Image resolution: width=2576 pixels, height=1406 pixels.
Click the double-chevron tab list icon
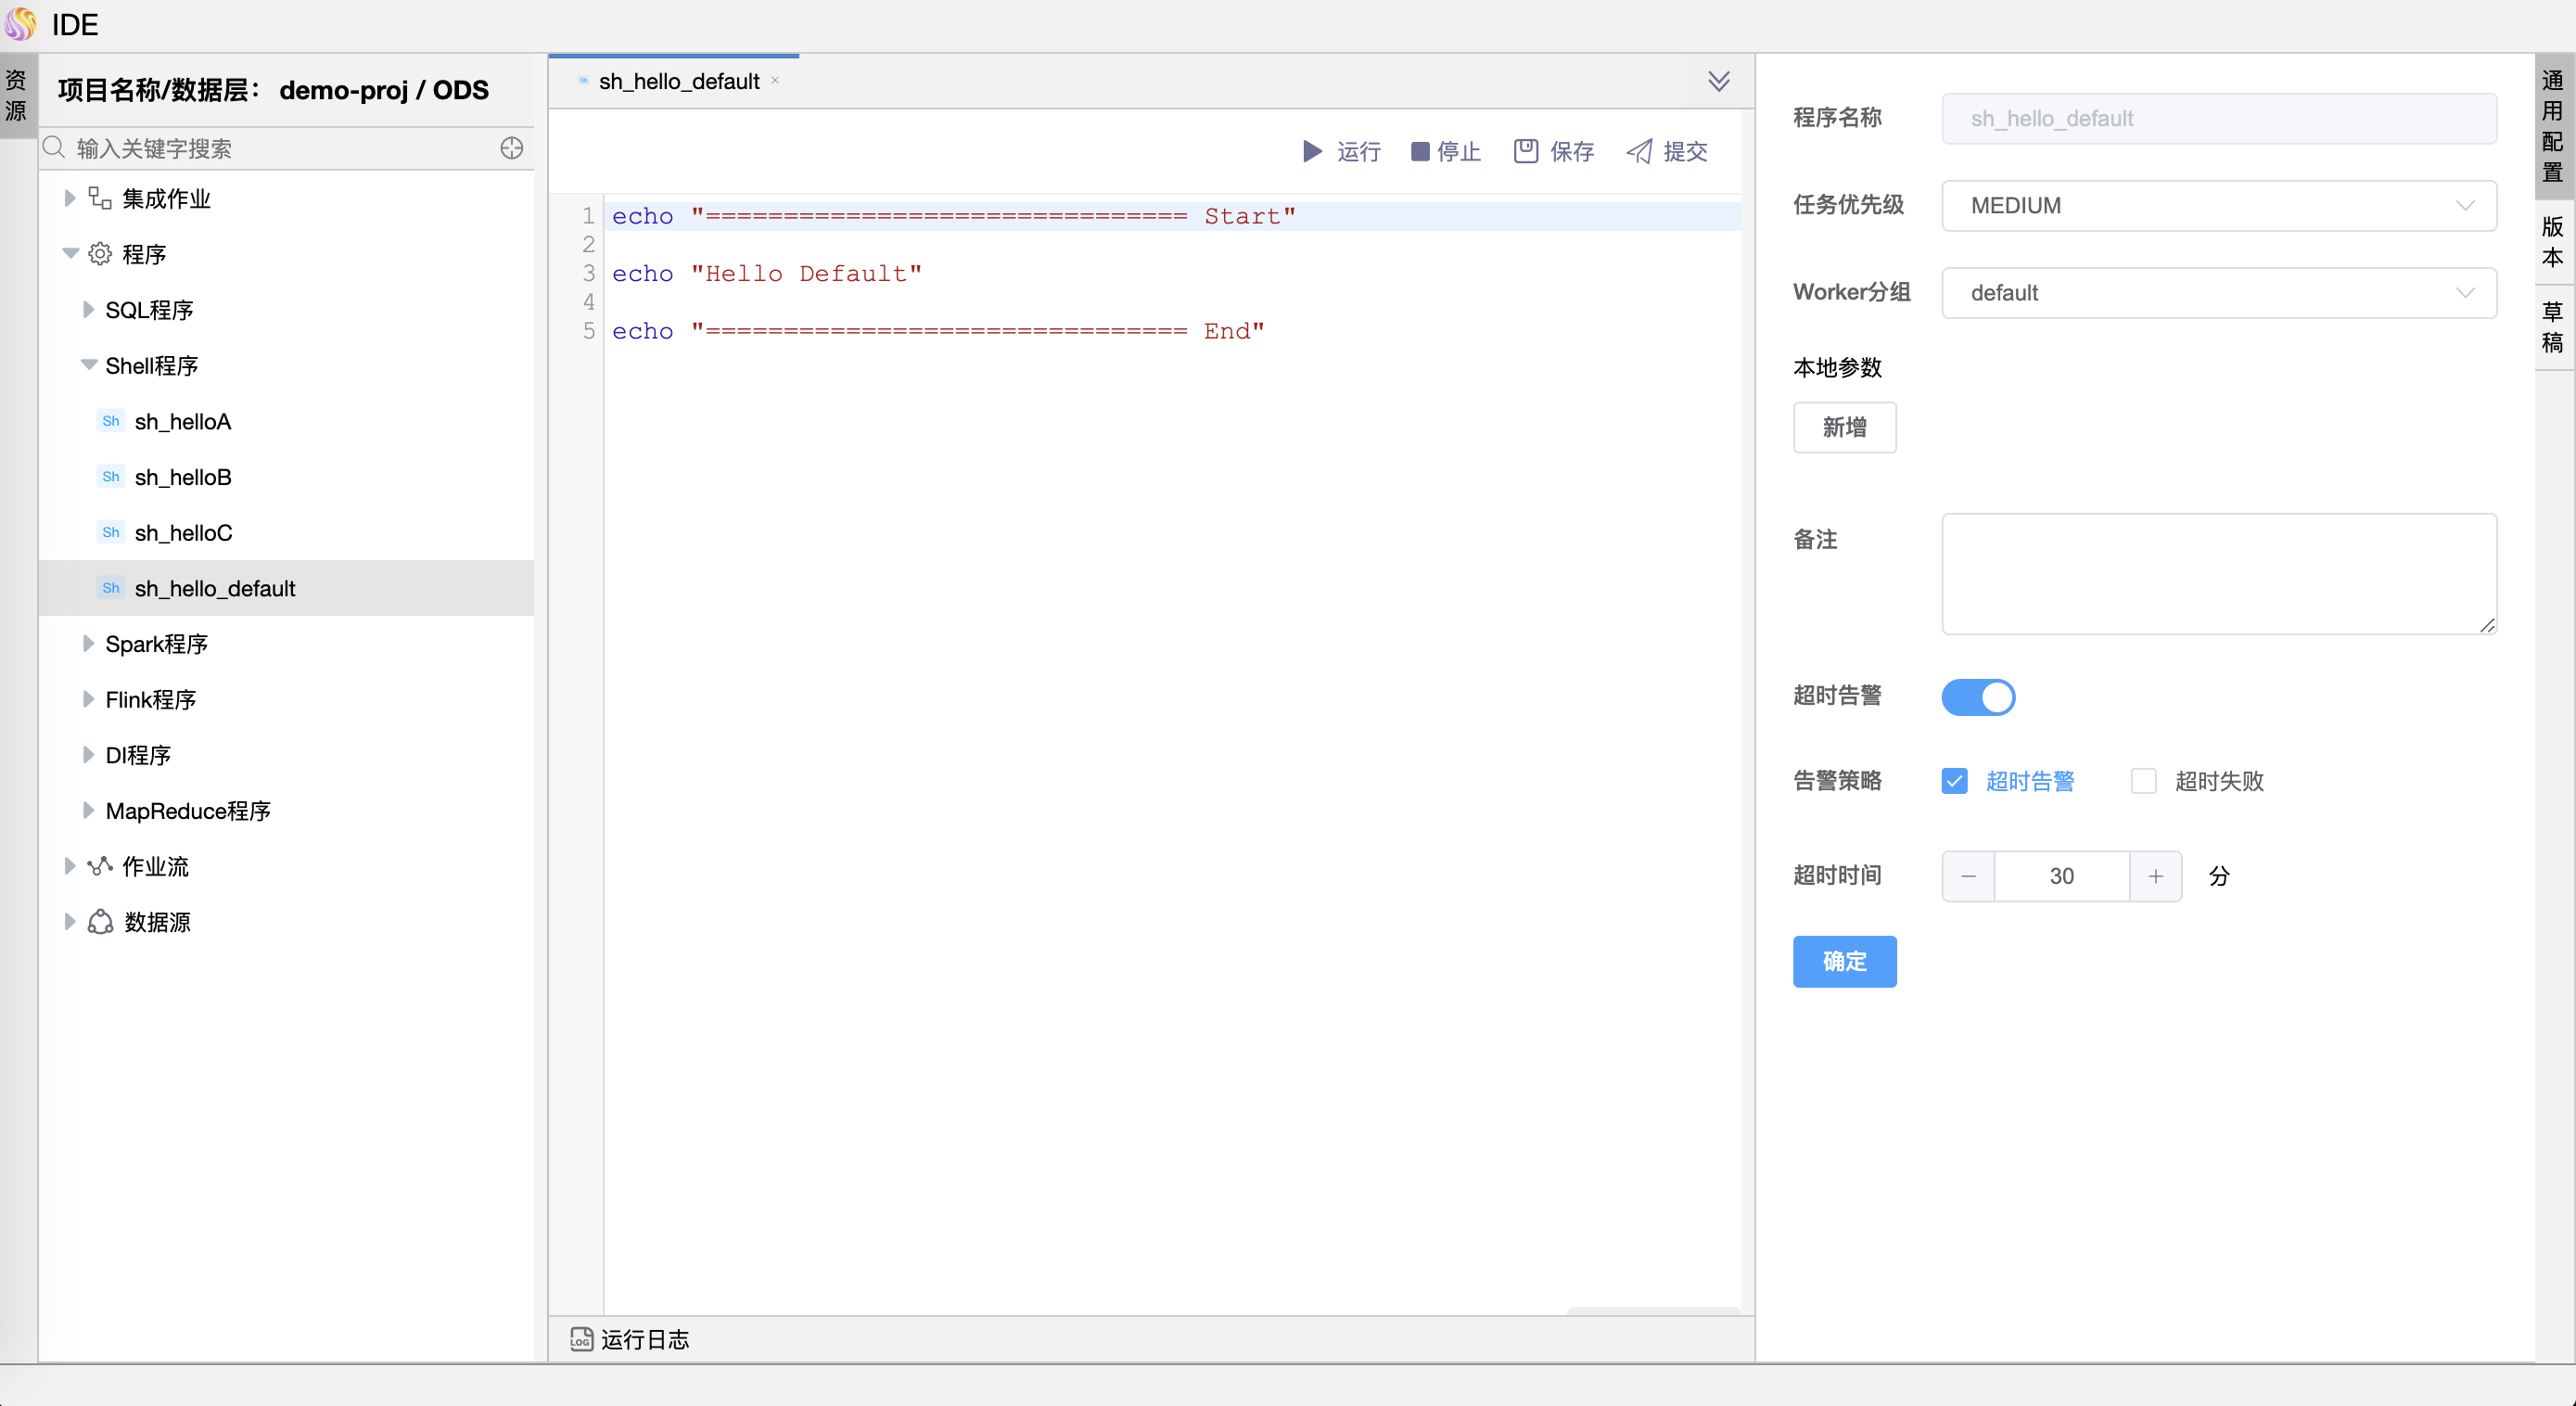click(1718, 81)
